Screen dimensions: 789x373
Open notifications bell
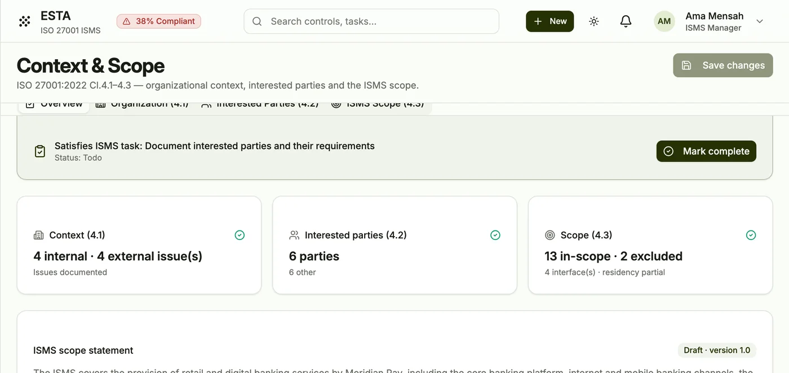tap(626, 21)
